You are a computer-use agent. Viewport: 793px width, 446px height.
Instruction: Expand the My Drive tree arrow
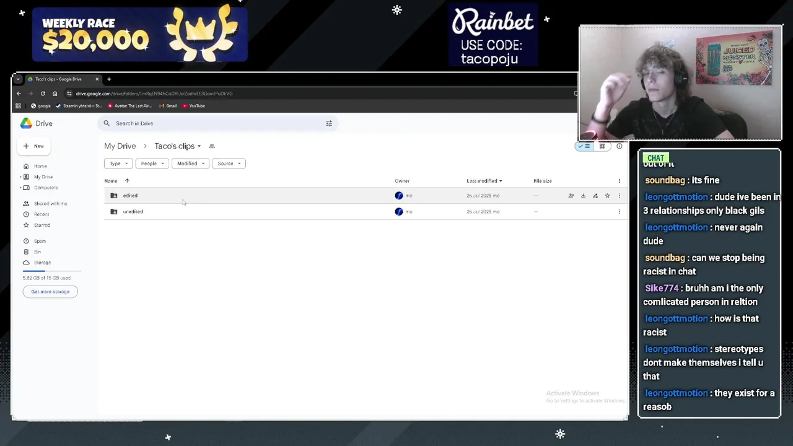click(20, 177)
